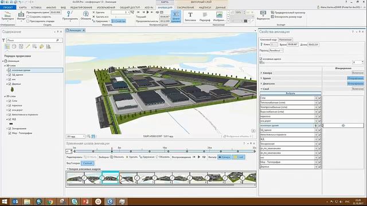Click the Skype icon in taskbar
This screenshot has width=367, height=206.
coord(75,201)
